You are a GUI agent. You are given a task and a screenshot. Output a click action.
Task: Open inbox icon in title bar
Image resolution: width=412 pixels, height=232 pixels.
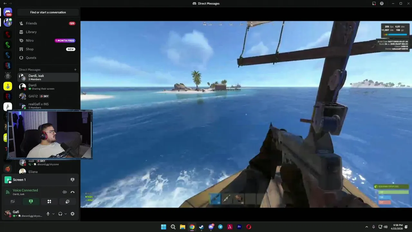tap(374, 4)
